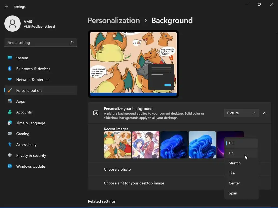The height and width of the screenshot is (208, 278).
Task: Click the Personalization paintbrush icon
Action: [x=10, y=90]
